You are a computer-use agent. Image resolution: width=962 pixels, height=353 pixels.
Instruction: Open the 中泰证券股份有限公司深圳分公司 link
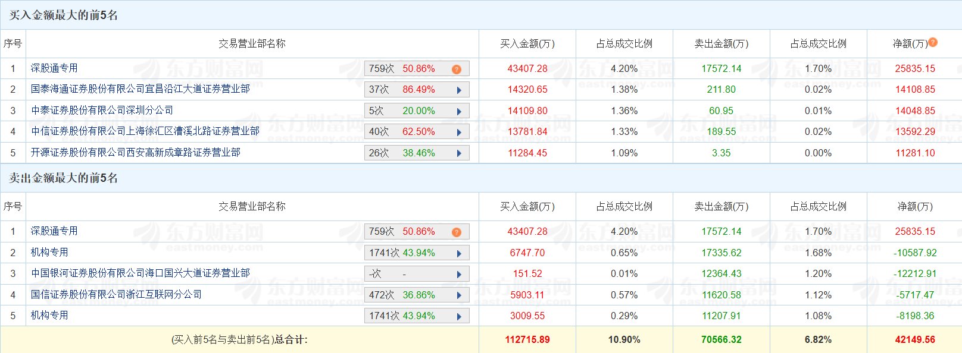click(x=102, y=111)
